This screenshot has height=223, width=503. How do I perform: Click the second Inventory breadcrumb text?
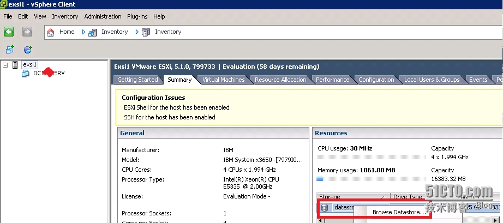pos(168,32)
